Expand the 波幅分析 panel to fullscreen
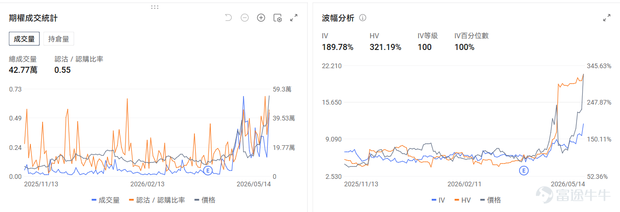620x212 pixels. (x=607, y=18)
